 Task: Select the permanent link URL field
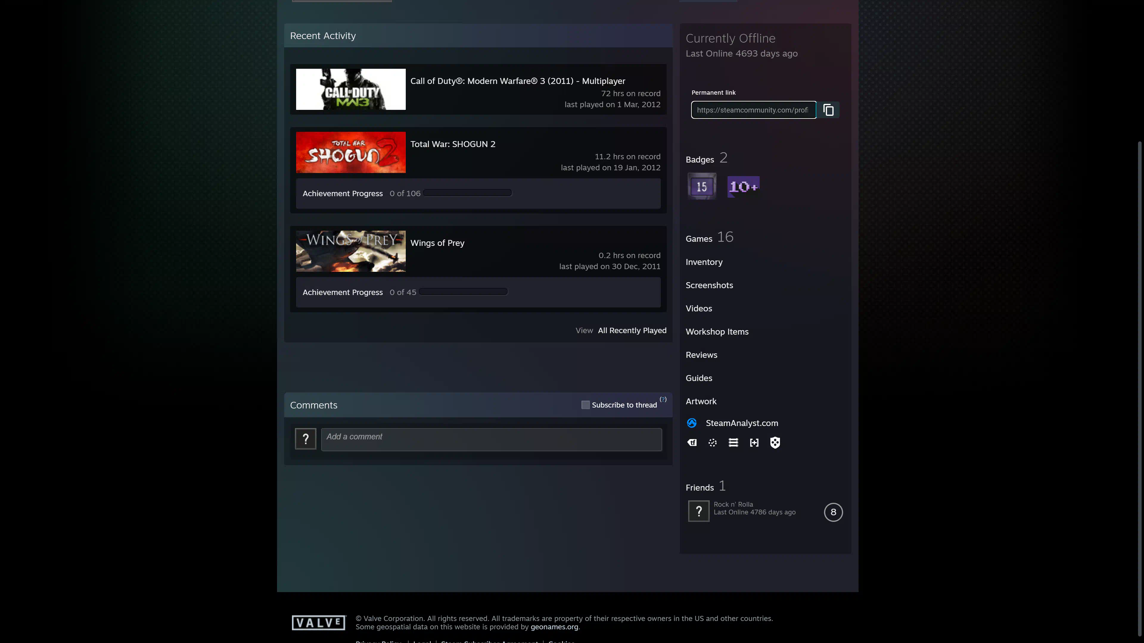pos(754,110)
